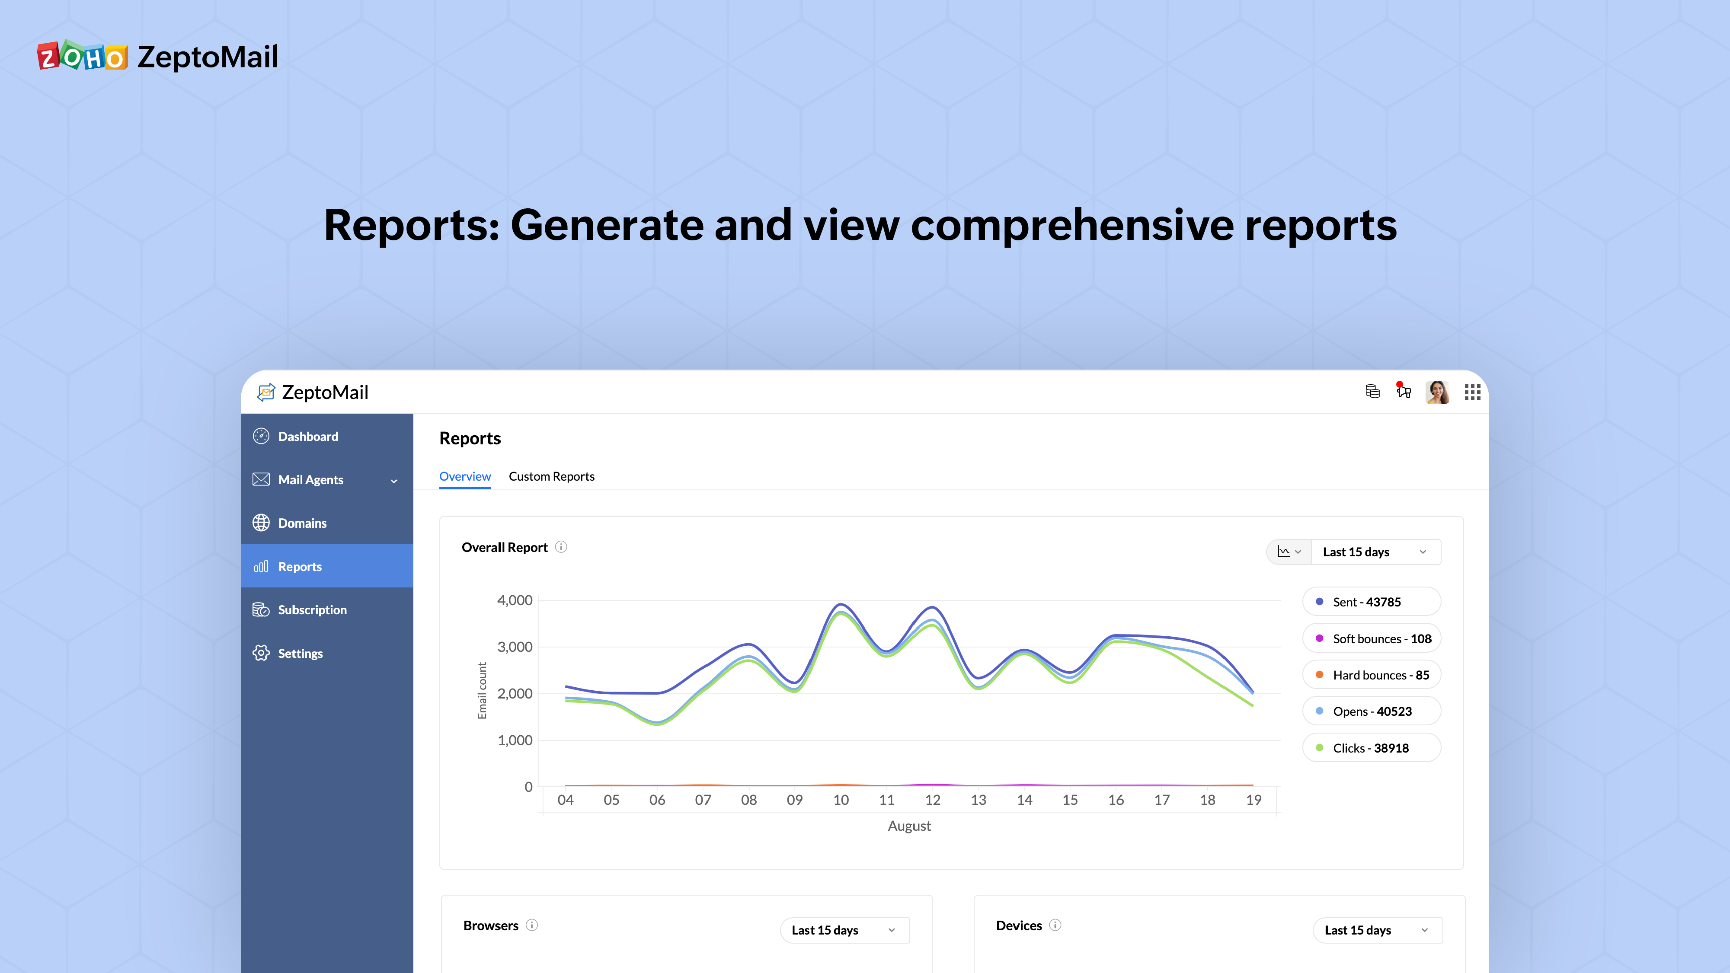1730x973 pixels.
Task: Open the chart type selector dropdown
Action: click(1289, 552)
